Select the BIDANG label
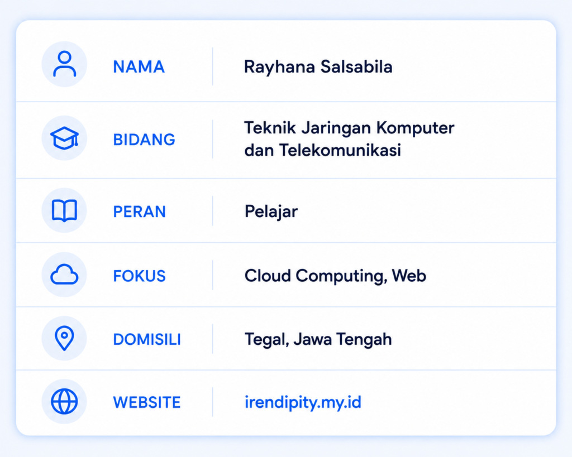This screenshot has width=572, height=457. pyautogui.click(x=144, y=139)
